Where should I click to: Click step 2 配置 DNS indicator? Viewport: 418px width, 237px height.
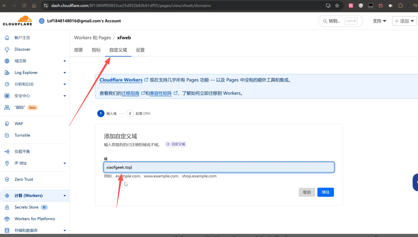(139, 113)
